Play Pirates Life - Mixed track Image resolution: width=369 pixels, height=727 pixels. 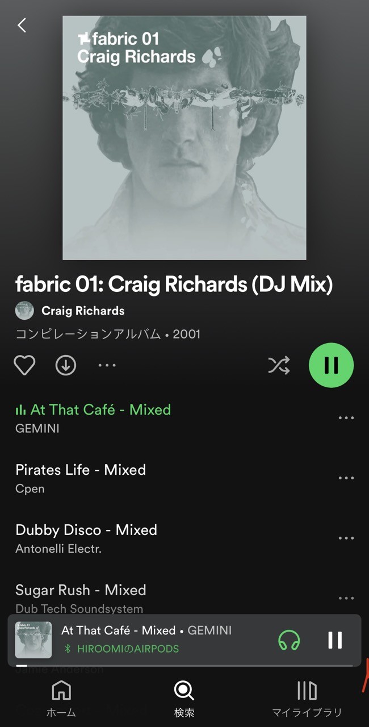(170, 478)
